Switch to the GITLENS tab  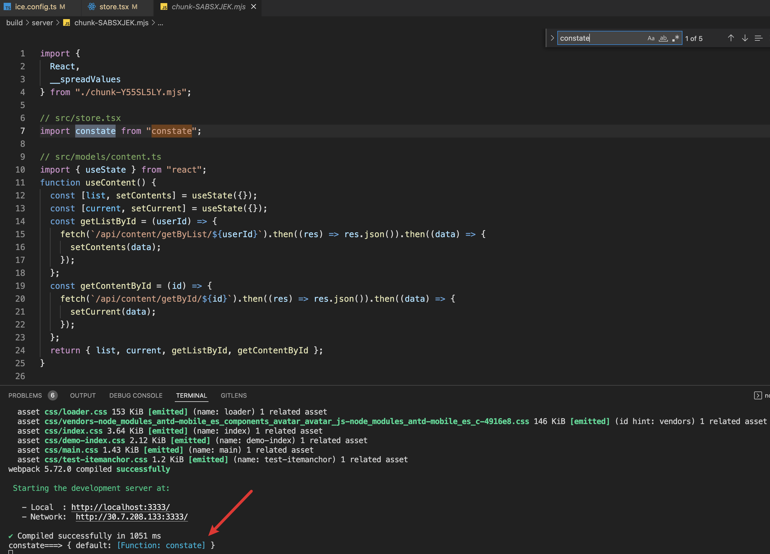coord(233,395)
